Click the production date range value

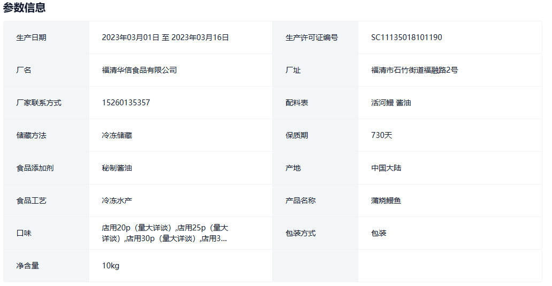pyautogui.click(x=165, y=37)
